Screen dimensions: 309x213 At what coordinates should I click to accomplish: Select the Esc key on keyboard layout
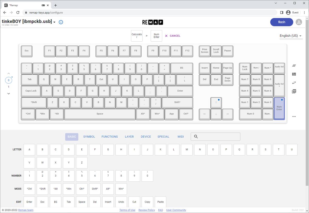(x=27, y=51)
